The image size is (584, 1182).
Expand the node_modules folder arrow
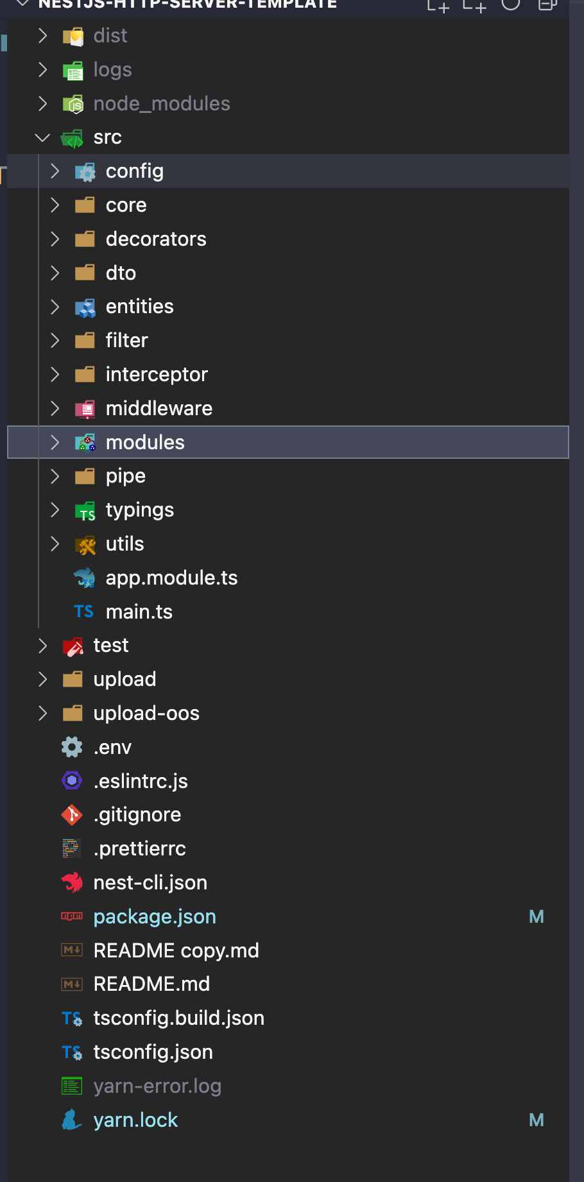43,103
